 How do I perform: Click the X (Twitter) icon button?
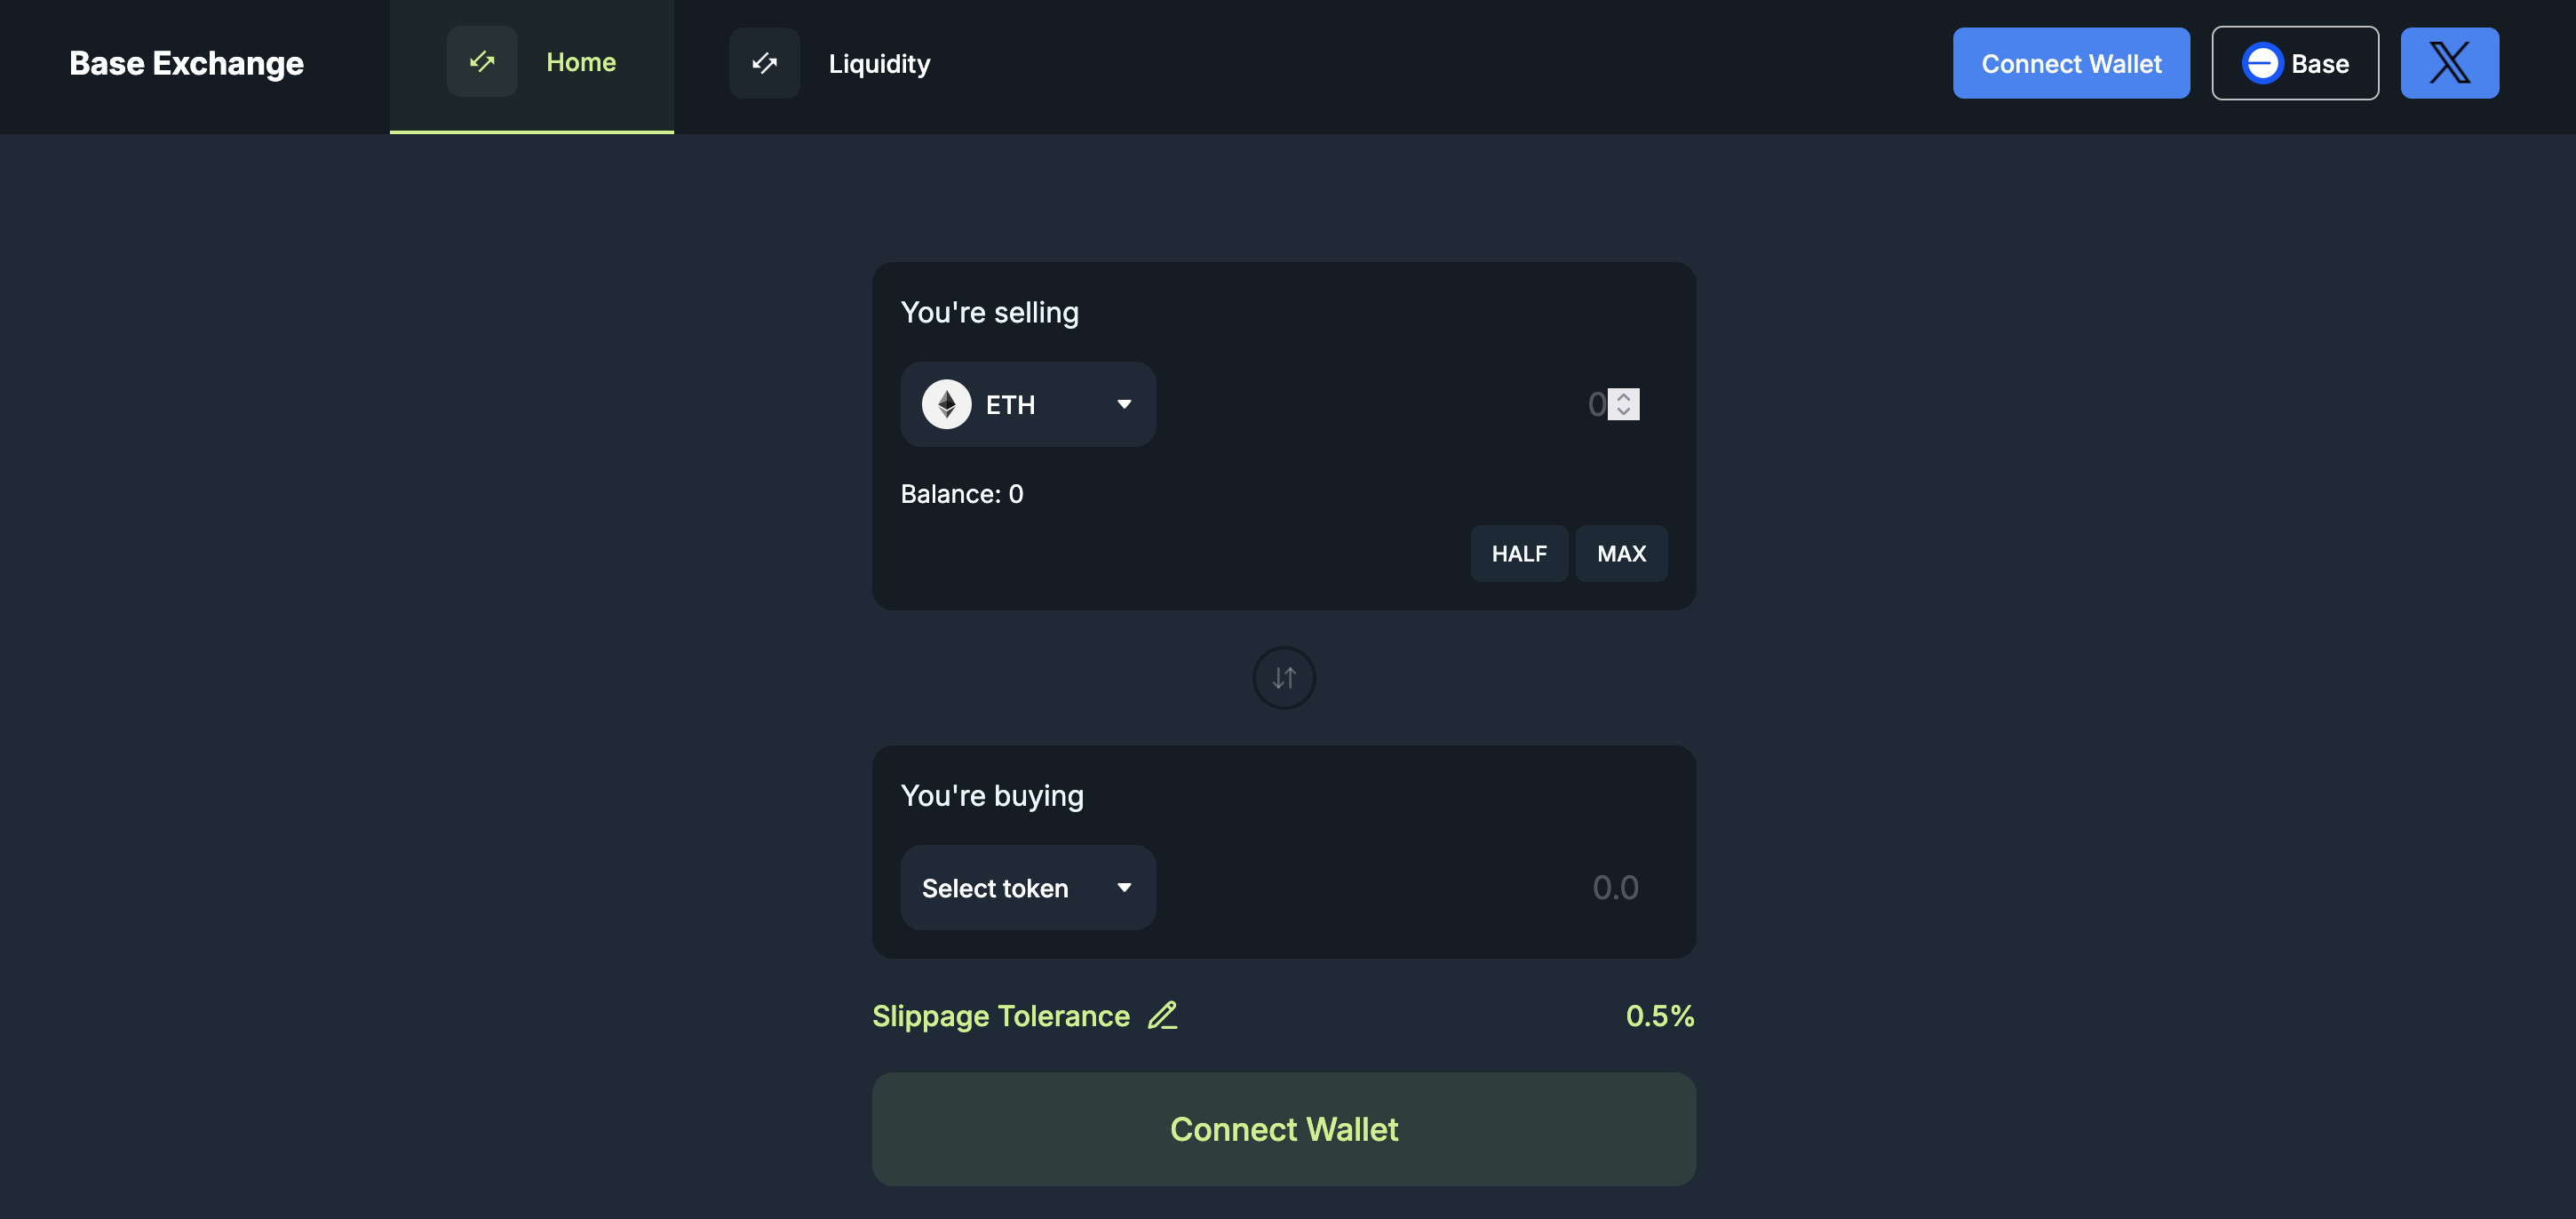pyautogui.click(x=2449, y=63)
